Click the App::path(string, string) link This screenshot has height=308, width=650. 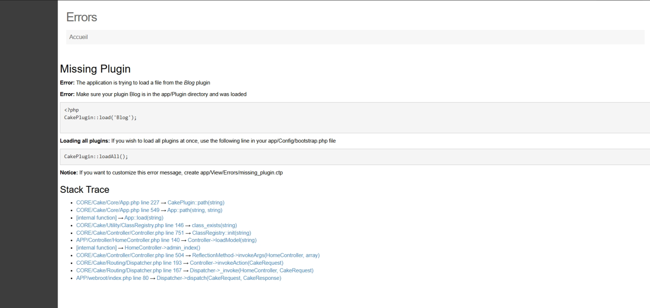[195, 210]
